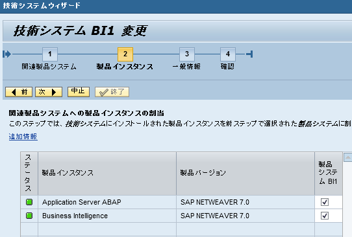Click table scrollbar up arrow

(348, 157)
